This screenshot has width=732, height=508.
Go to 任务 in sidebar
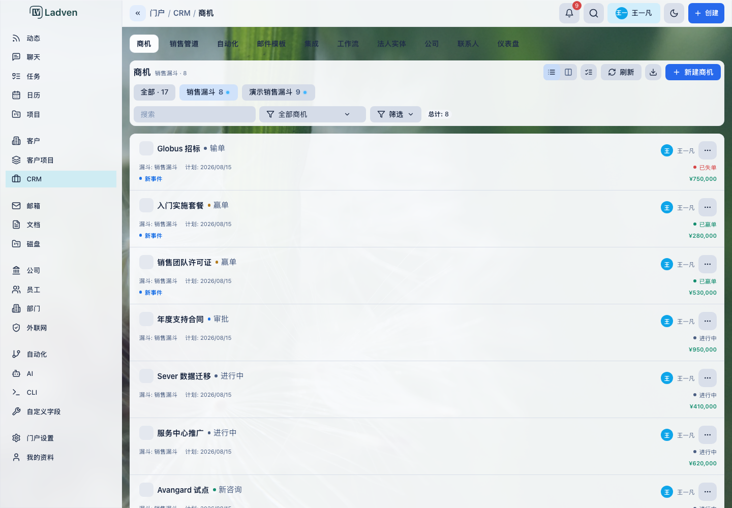coord(61,76)
